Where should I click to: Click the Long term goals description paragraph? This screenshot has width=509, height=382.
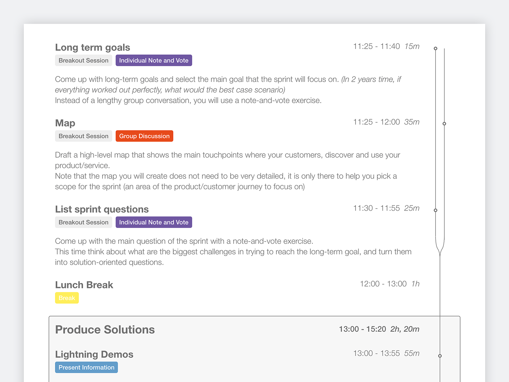228,90
